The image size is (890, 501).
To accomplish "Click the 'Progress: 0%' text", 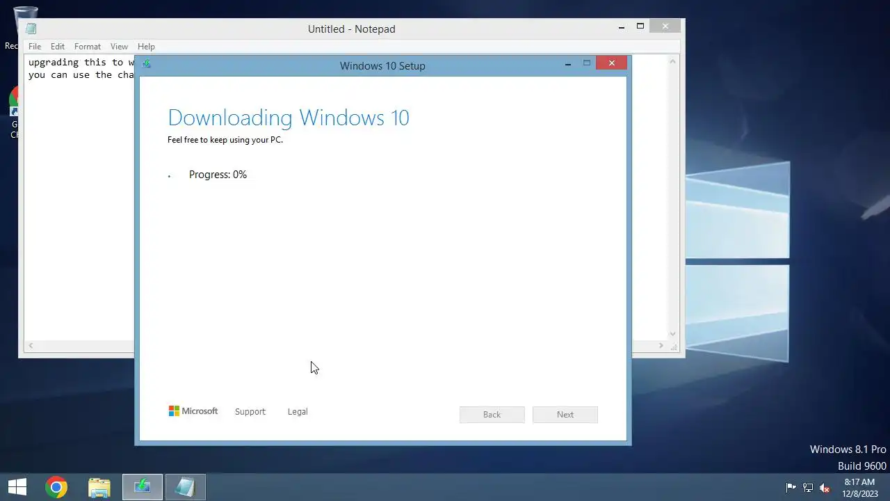I will [218, 175].
